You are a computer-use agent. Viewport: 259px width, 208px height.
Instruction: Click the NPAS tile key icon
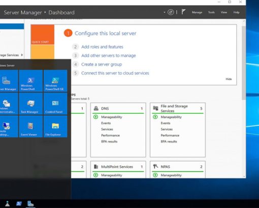(155, 166)
